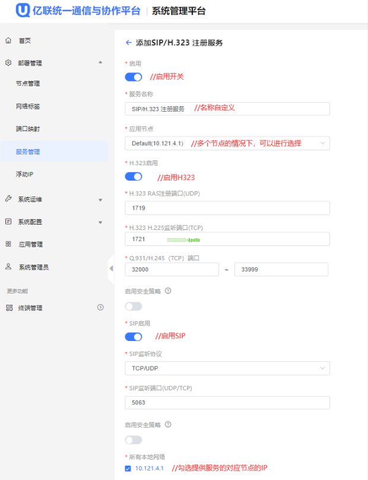Click the 应用管理 grid icon
Screen dimensions: 368x480
pyautogui.click(x=8, y=244)
